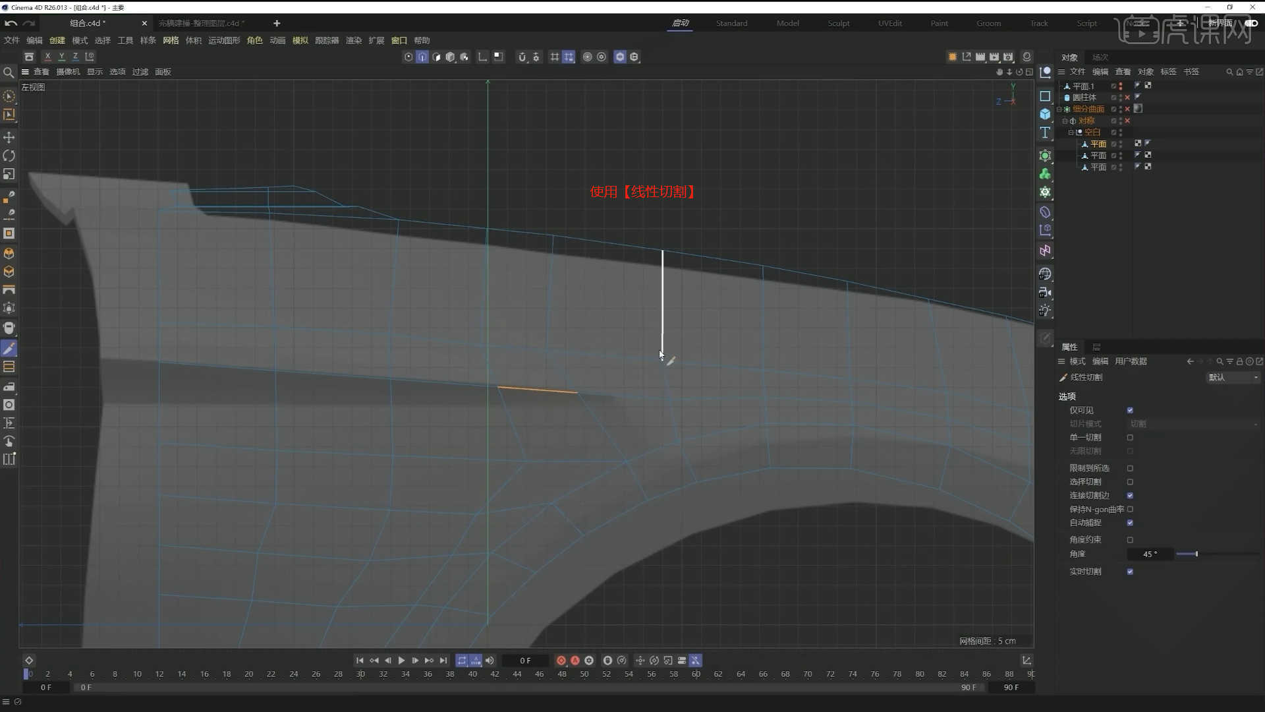The image size is (1265, 712).
Task: Select the Move tool in left toolbar
Action: click(x=9, y=137)
